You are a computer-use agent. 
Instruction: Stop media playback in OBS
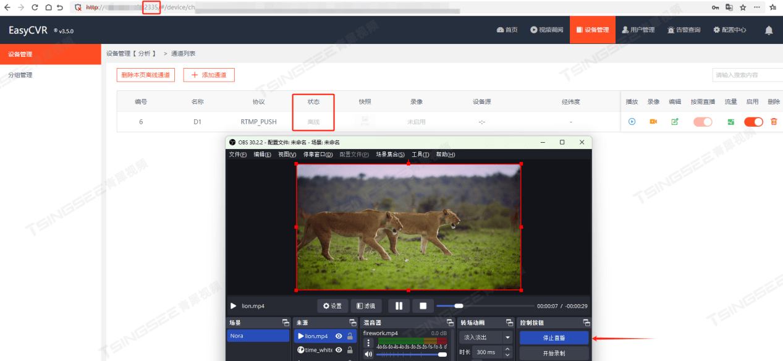(x=423, y=305)
